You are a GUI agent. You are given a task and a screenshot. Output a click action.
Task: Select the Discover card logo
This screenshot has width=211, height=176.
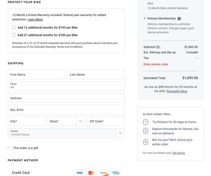[104, 173]
